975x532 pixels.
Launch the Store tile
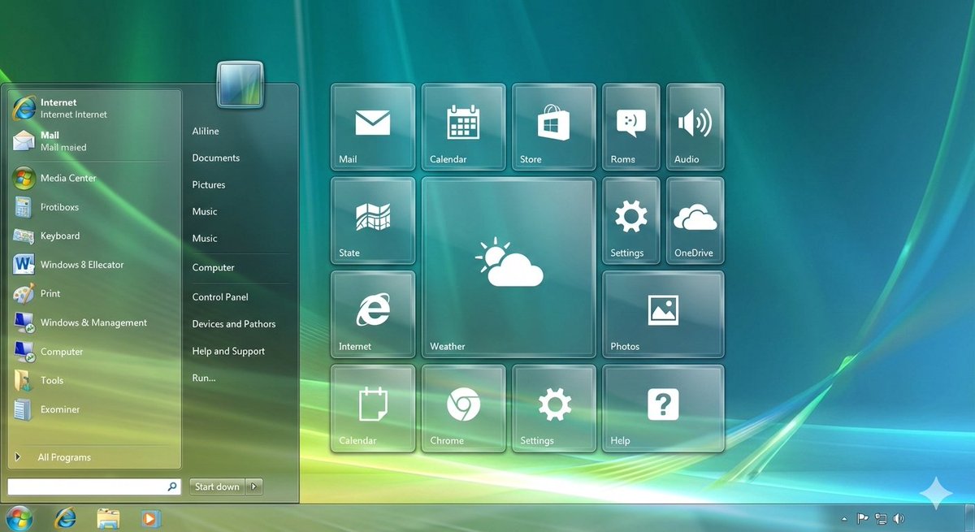point(554,127)
